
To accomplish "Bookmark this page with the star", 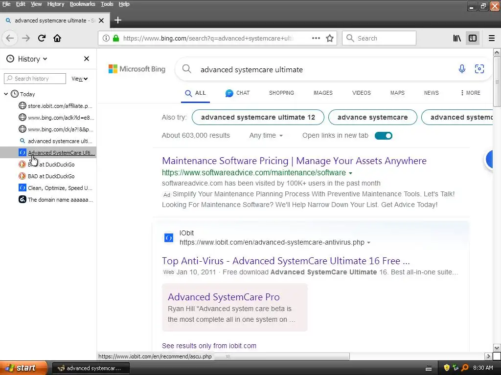I will tap(330, 38).
